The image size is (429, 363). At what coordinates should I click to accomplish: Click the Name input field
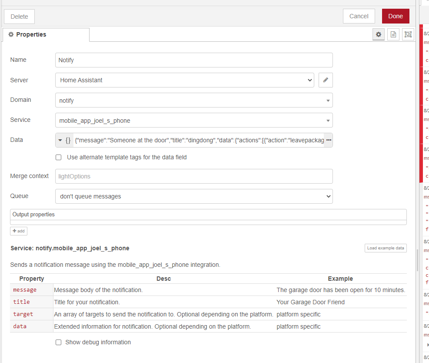tap(194, 60)
